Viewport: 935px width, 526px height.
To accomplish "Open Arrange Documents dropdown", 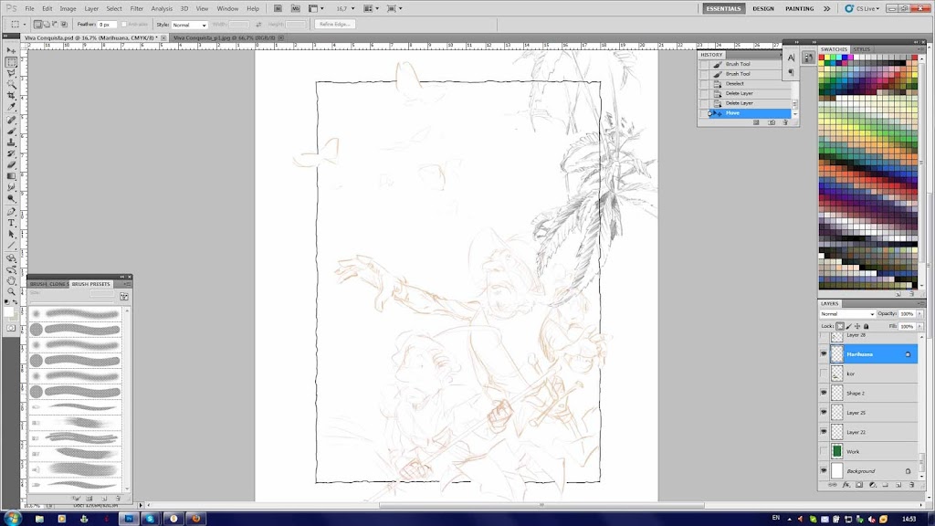I will tap(371, 8).
